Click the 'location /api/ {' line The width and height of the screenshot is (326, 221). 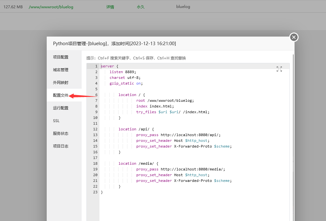136,129
